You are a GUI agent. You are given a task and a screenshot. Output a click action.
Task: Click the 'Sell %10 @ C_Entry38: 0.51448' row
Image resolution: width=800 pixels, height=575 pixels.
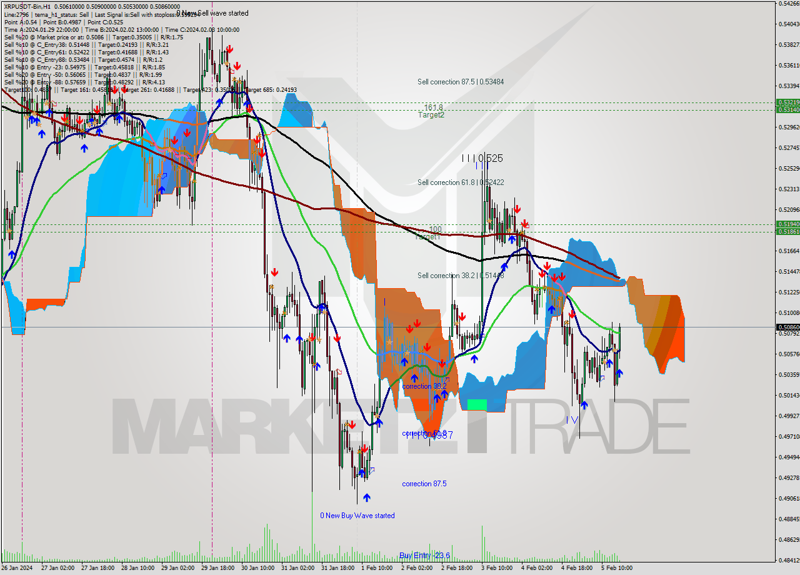86,44
